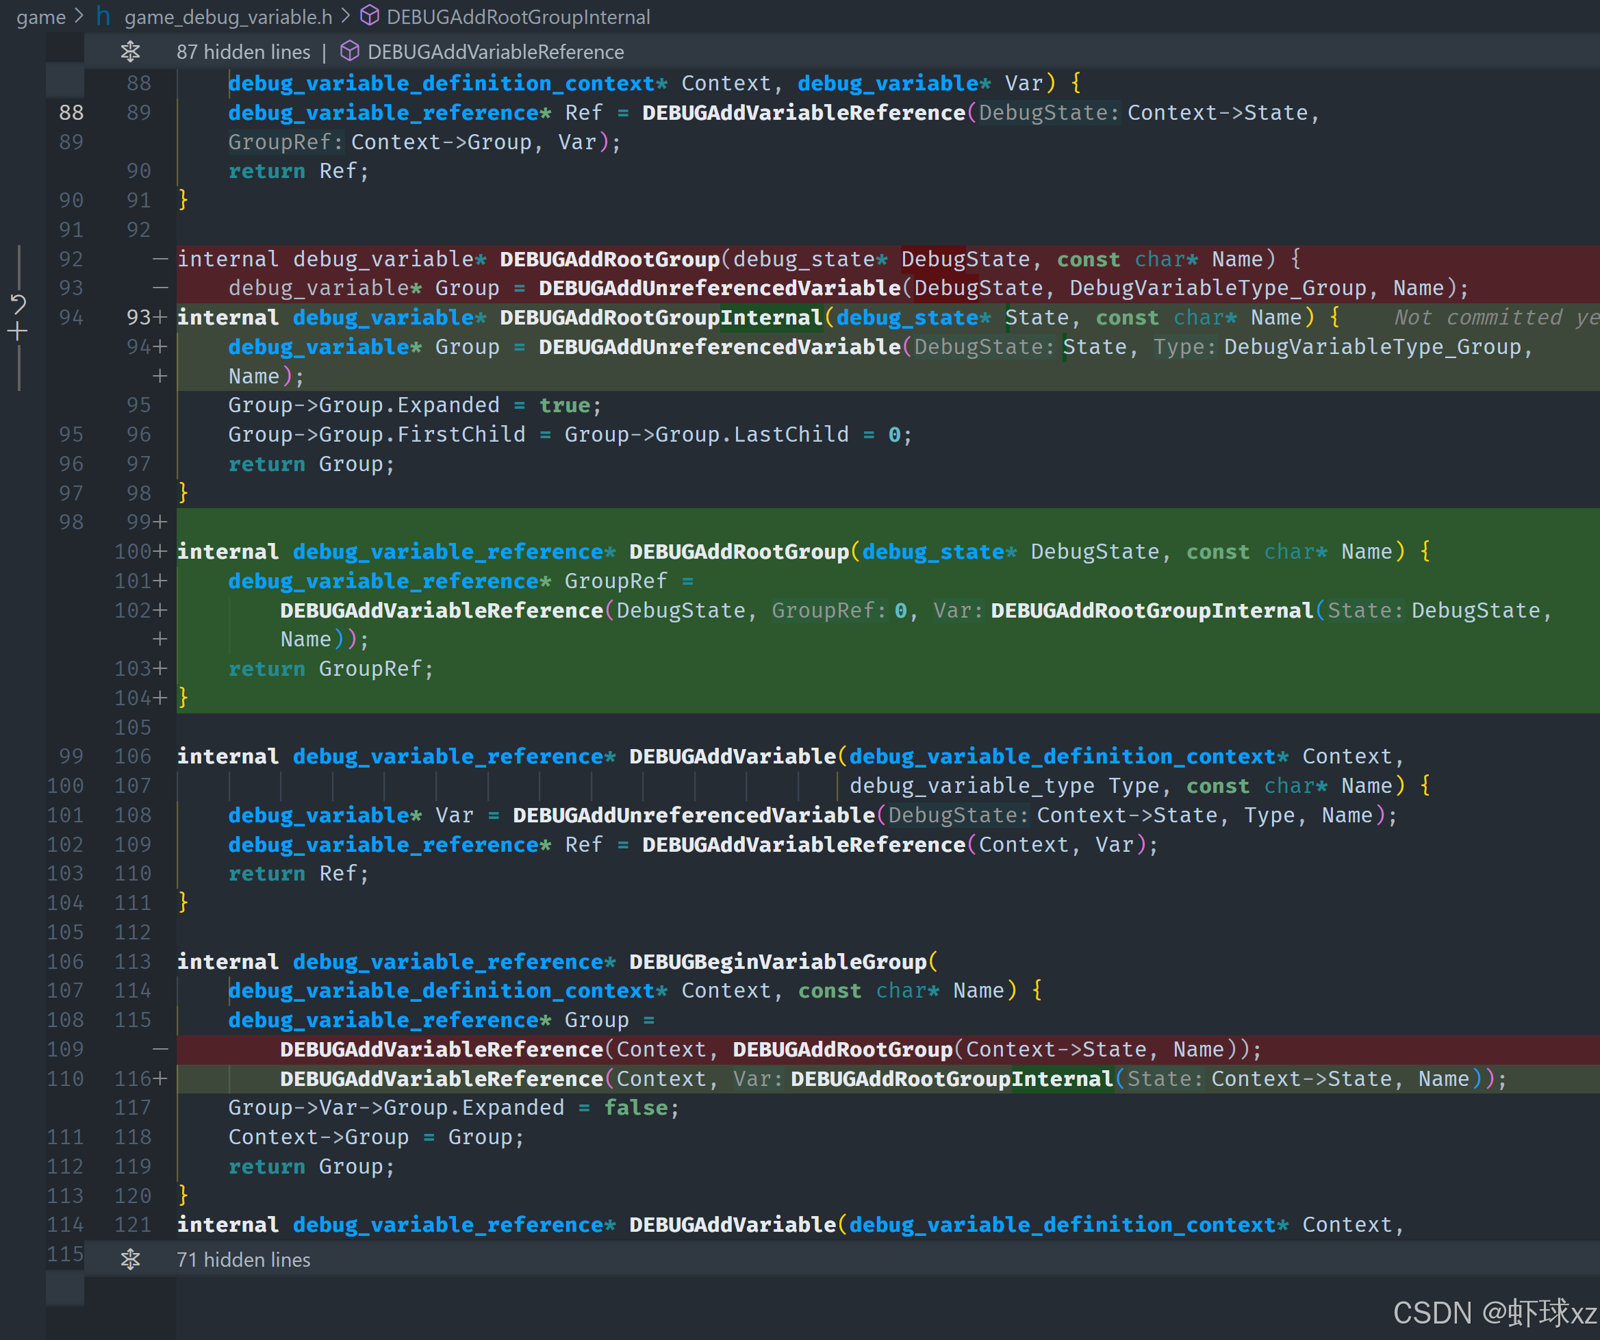Viewport: 1600px width, 1340px height.
Task: Open DEBUGAddRootGroupInternal symbol breadcrumb
Action: click(518, 16)
